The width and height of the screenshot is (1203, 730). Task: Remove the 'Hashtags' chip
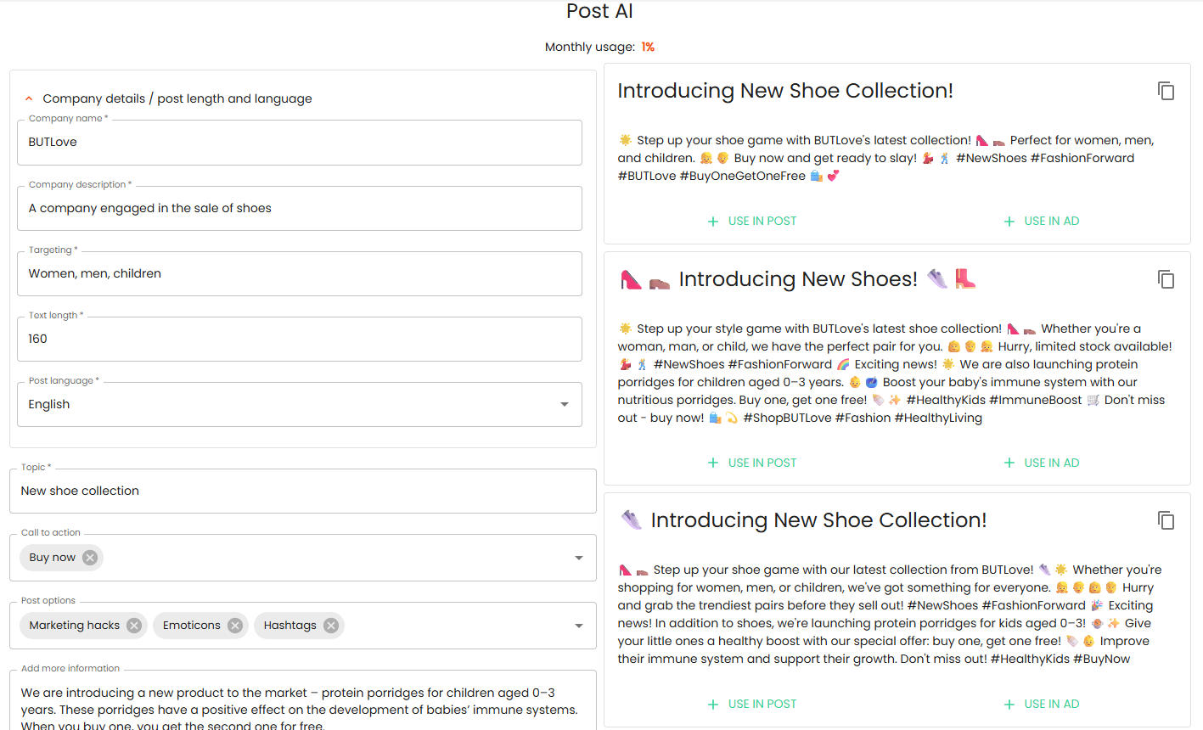pyautogui.click(x=331, y=626)
